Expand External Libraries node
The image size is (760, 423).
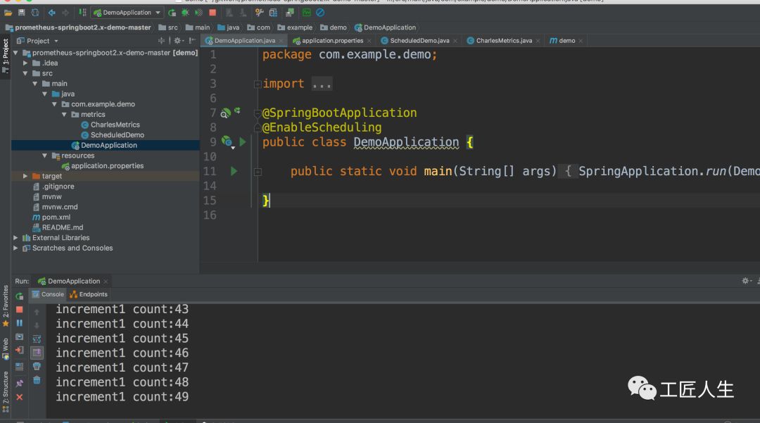pyautogui.click(x=16, y=238)
